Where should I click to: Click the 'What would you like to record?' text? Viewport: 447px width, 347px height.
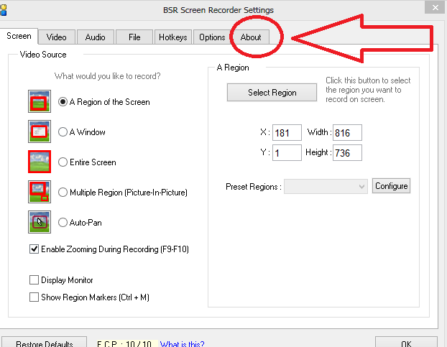tap(108, 76)
